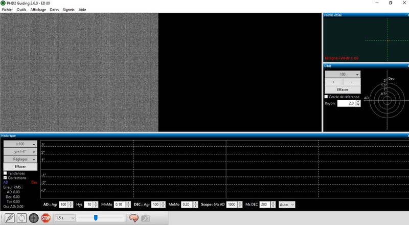Screen dimensions: 409x225
Task: Click the DEC Agr spinner arrows
Action: coord(163,205)
